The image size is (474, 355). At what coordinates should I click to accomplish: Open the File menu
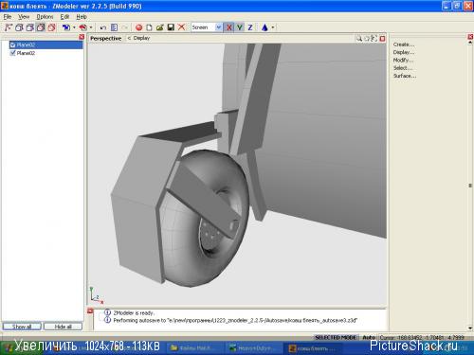8,17
